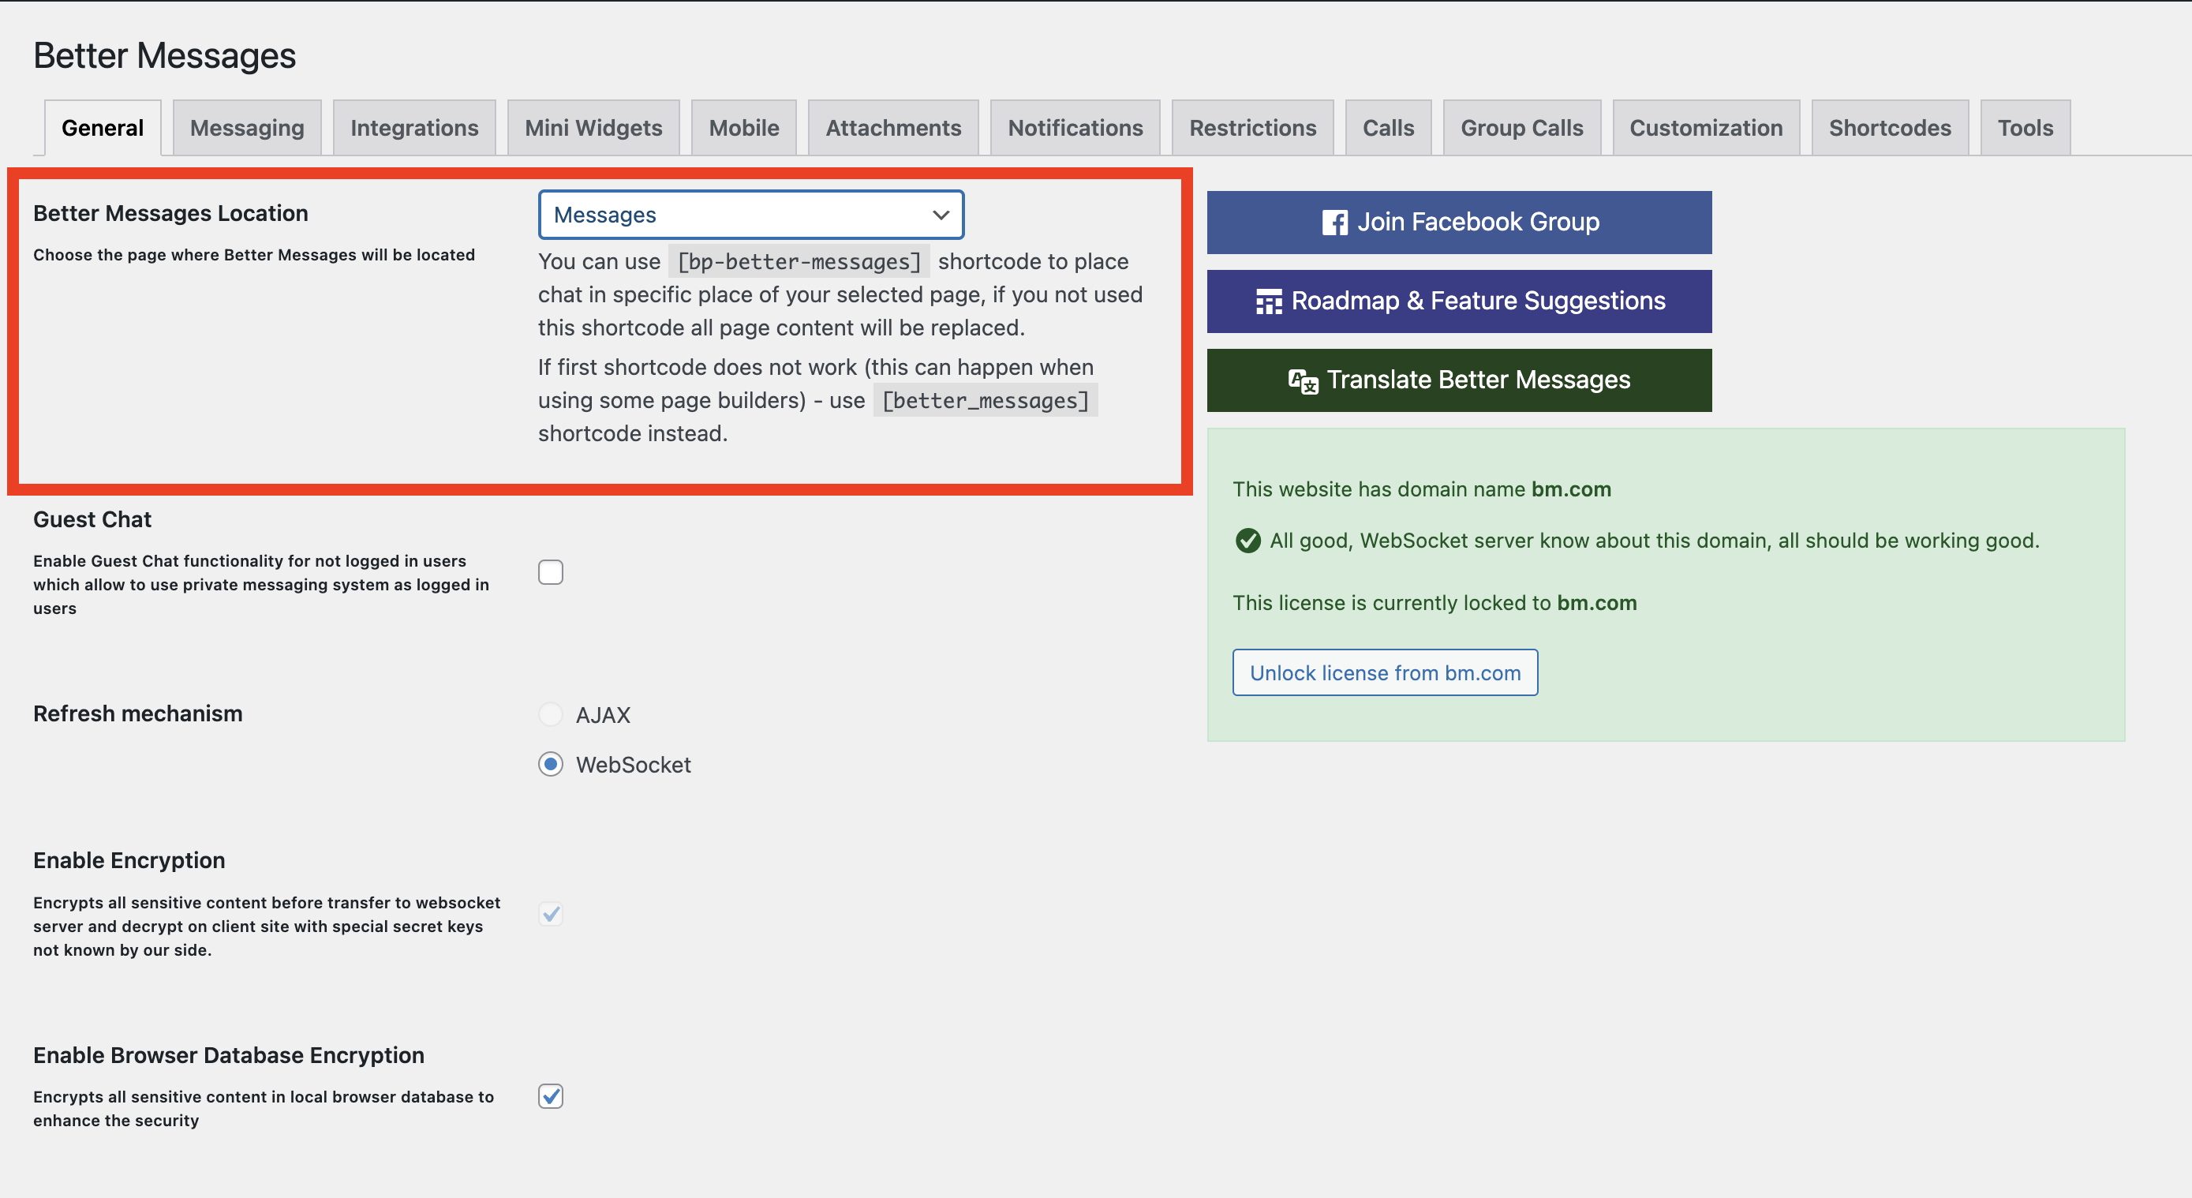
Task: Enable Guest Chat functionality checkbox
Action: (550, 572)
